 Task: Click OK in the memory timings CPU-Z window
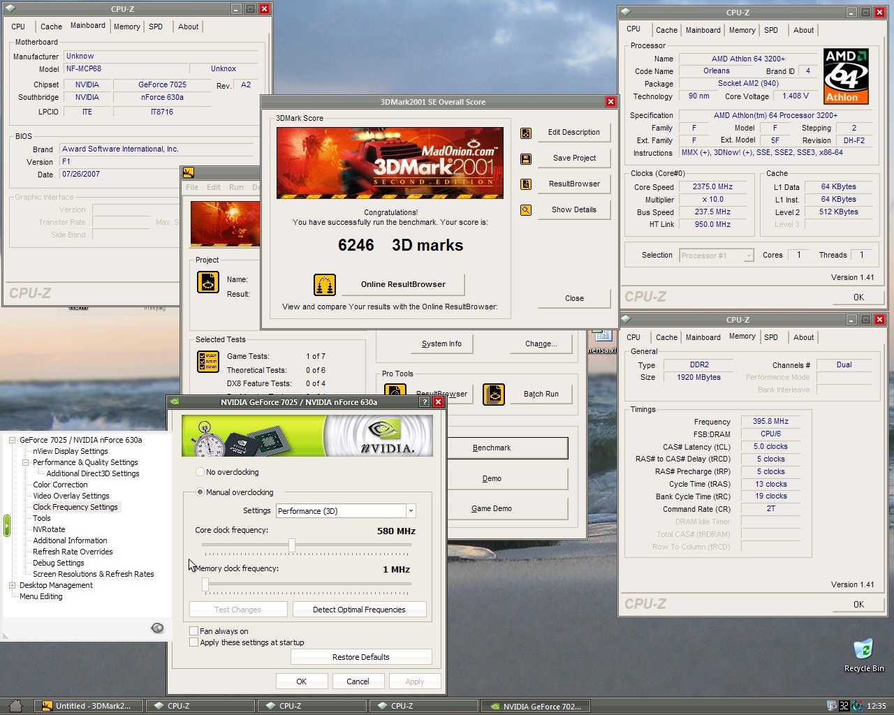pos(858,605)
